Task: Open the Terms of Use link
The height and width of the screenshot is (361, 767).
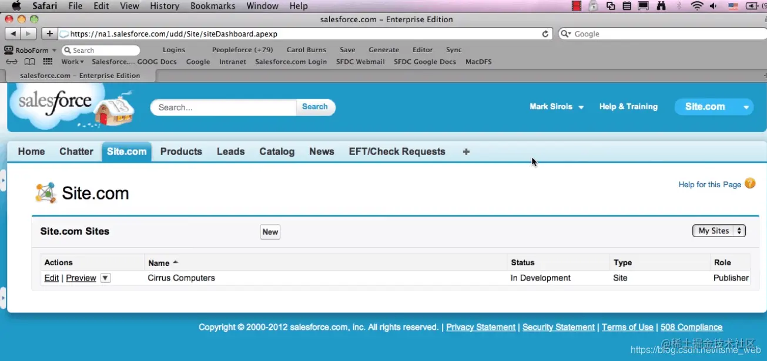Action: [x=628, y=327]
